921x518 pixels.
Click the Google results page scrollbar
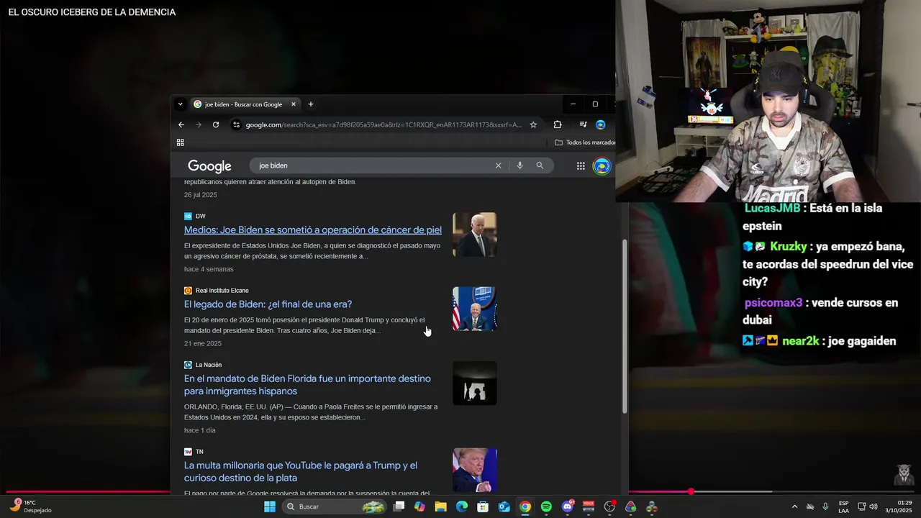tap(624, 326)
